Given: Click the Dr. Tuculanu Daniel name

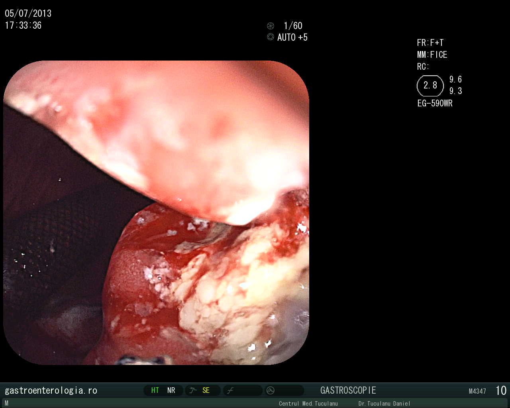Looking at the screenshot, I should pos(384,404).
